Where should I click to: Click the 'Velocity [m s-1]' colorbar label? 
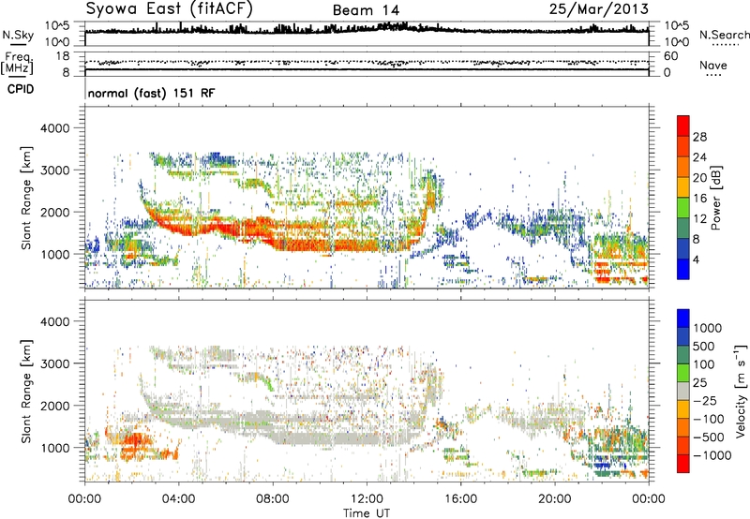click(741, 391)
